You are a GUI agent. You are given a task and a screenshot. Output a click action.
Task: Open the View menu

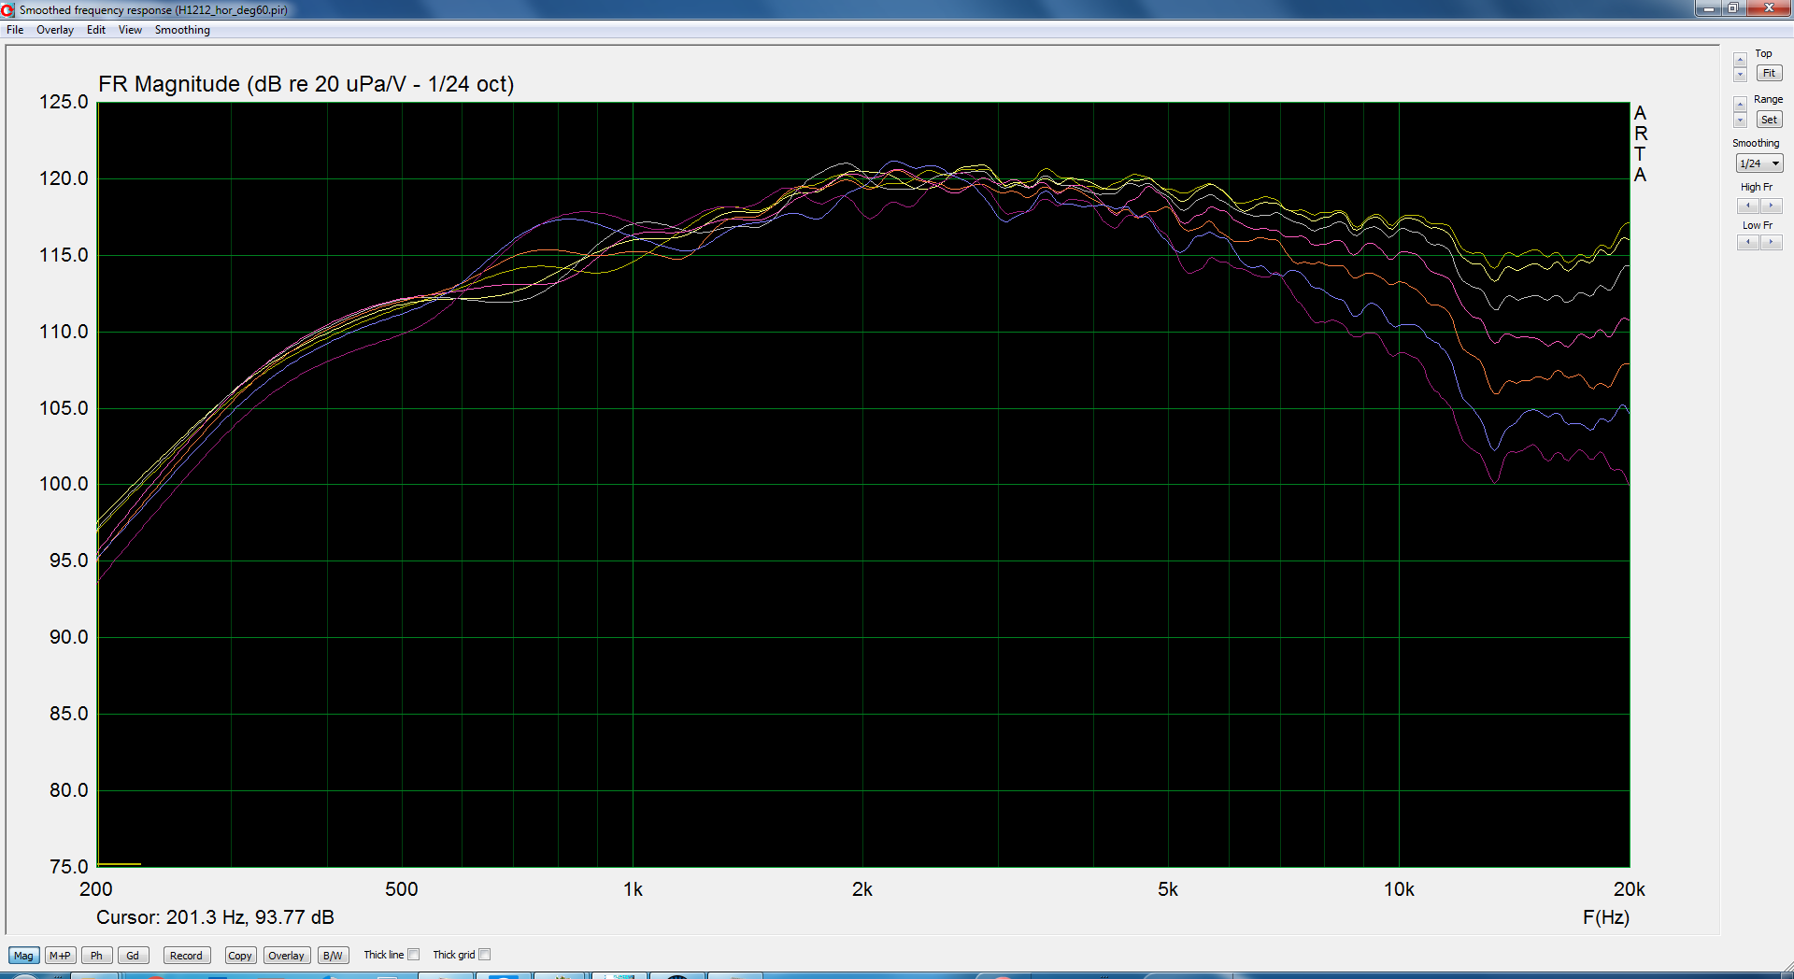130,30
